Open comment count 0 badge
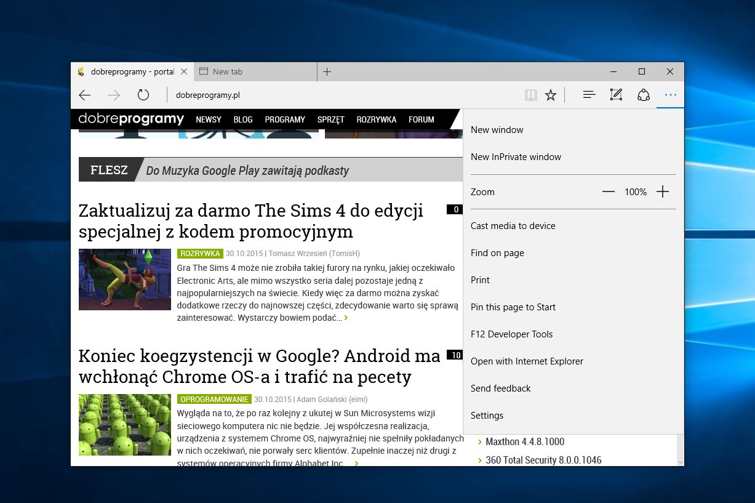 click(x=455, y=209)
